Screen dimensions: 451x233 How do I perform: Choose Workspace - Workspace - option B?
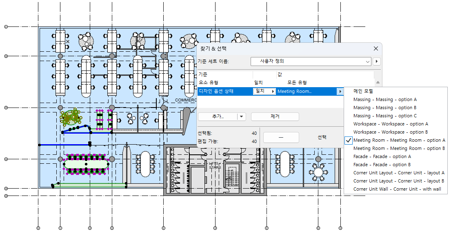coord(395,132)
